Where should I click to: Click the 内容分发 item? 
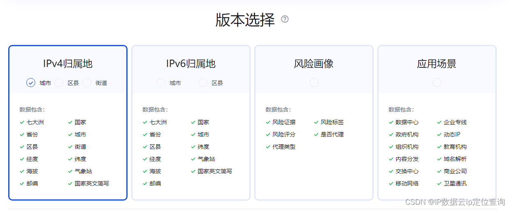point(407,159)
